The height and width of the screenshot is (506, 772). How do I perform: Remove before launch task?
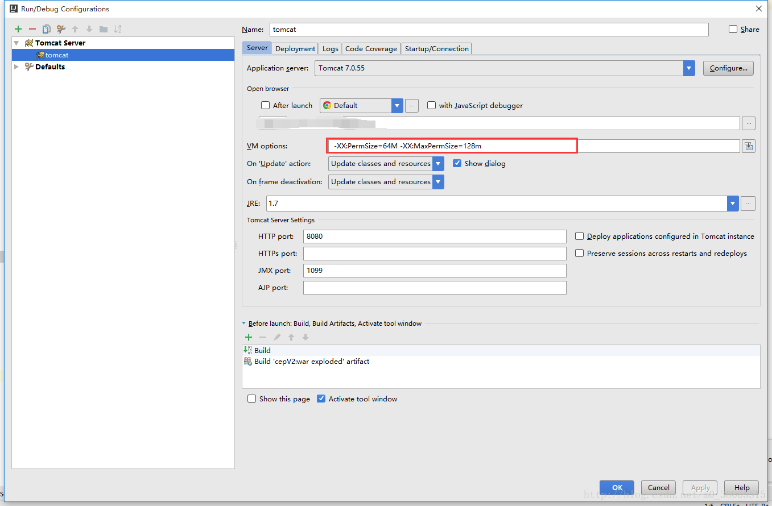click(263, 337)
